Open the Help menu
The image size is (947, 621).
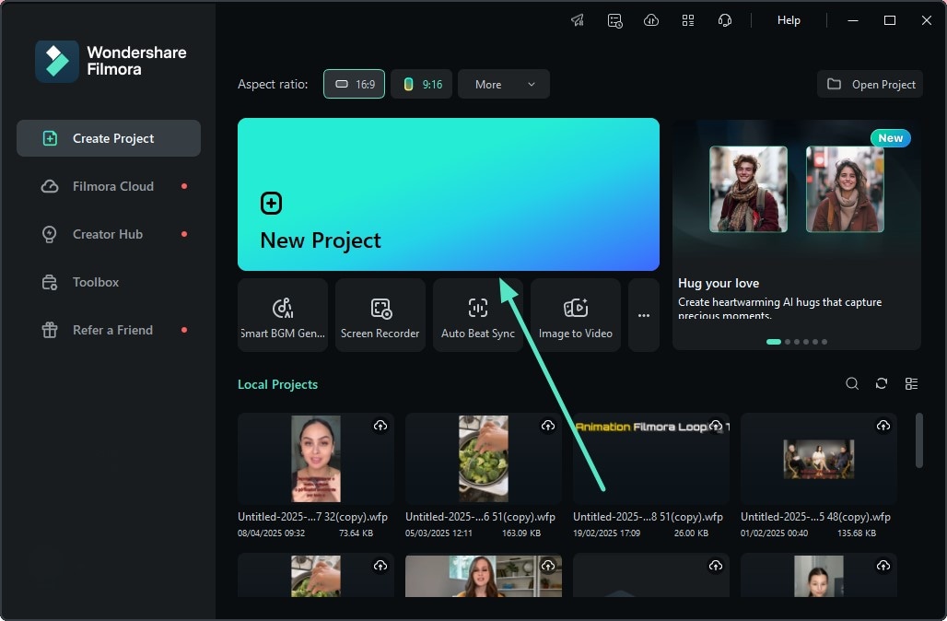(789, 20)
